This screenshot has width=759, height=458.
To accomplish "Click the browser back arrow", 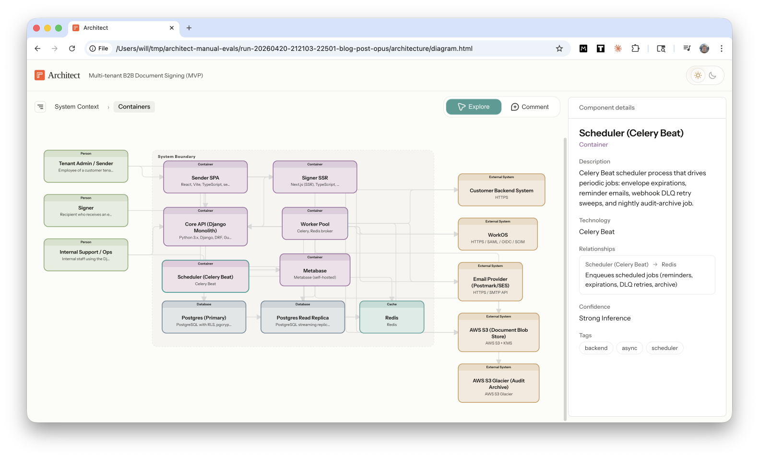I will 37,48.
